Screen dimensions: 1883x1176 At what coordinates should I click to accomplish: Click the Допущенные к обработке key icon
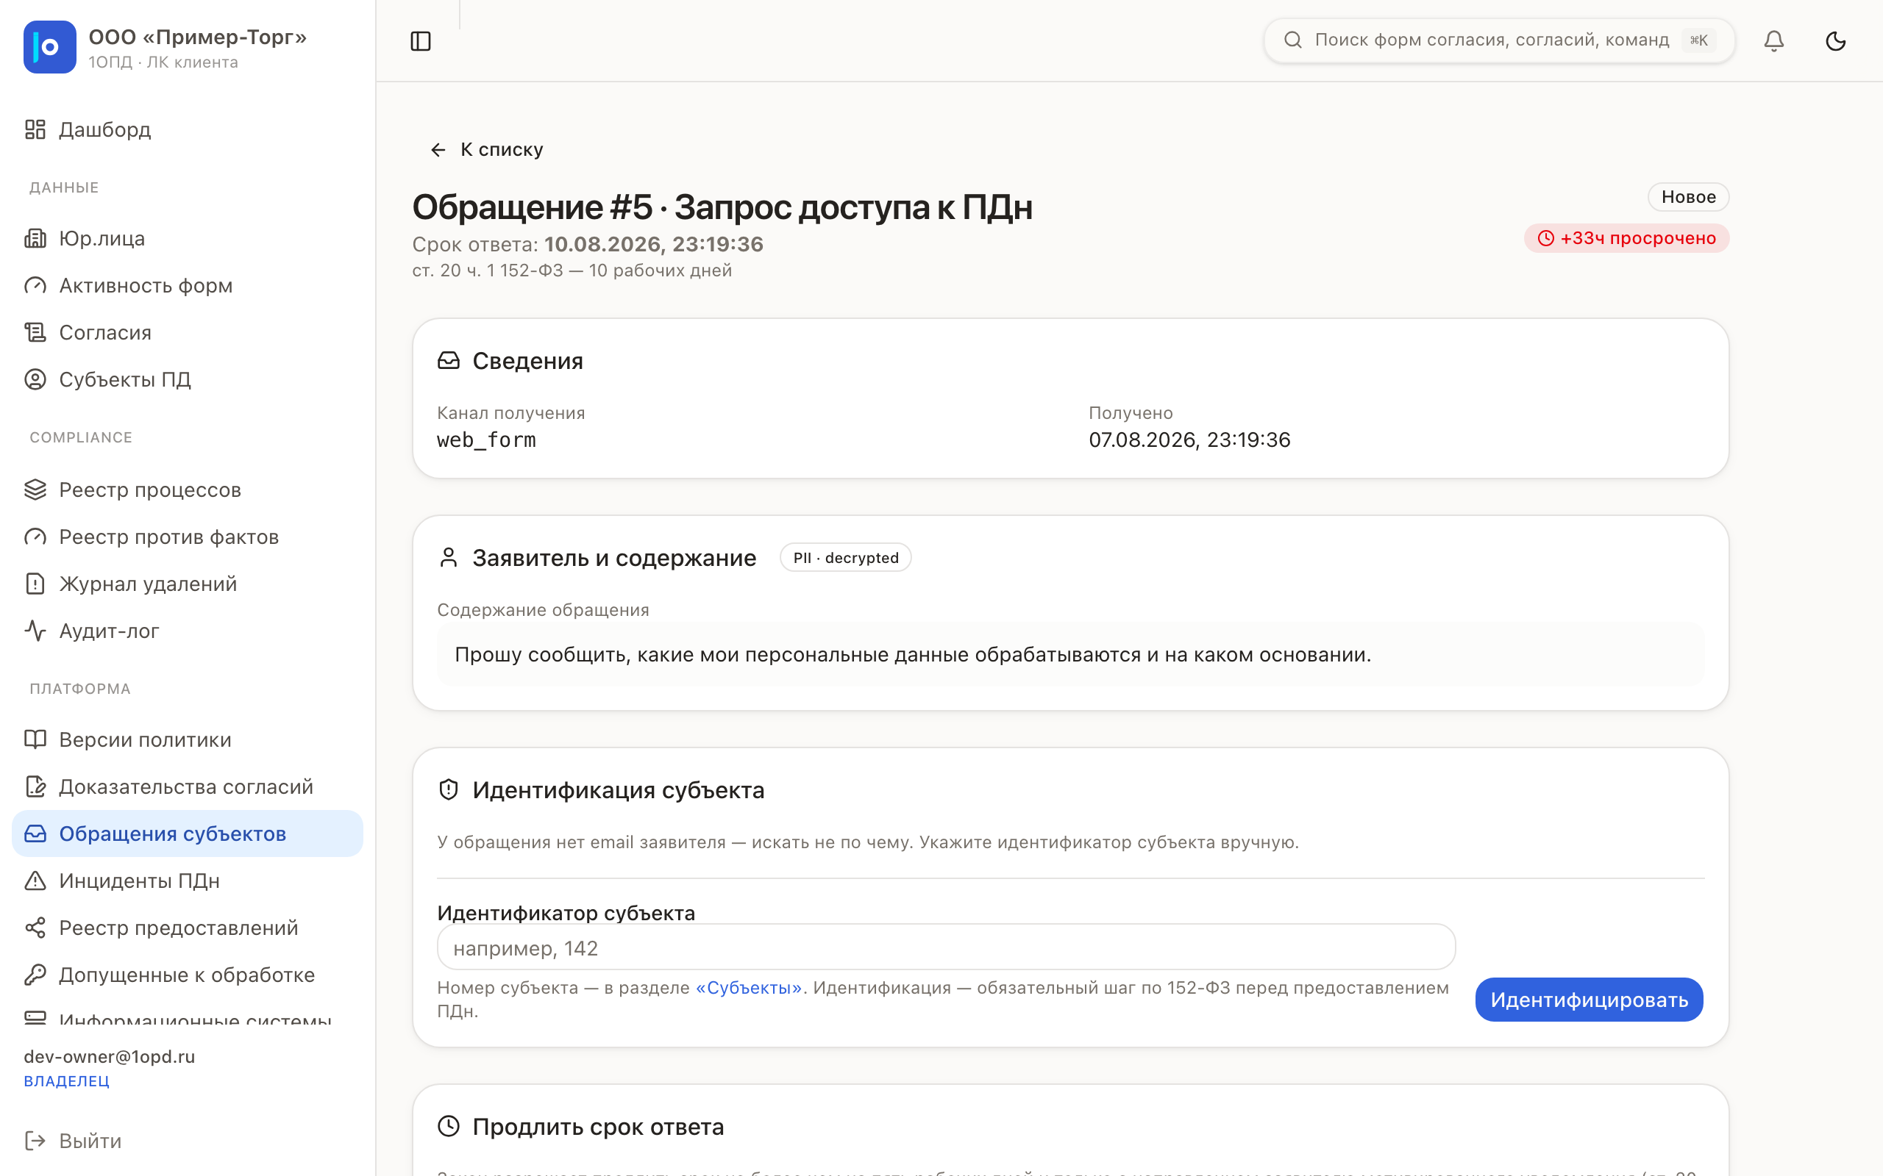click(x=35, y=975)
